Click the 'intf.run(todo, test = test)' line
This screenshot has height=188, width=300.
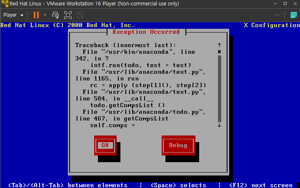tap(141, 65)
